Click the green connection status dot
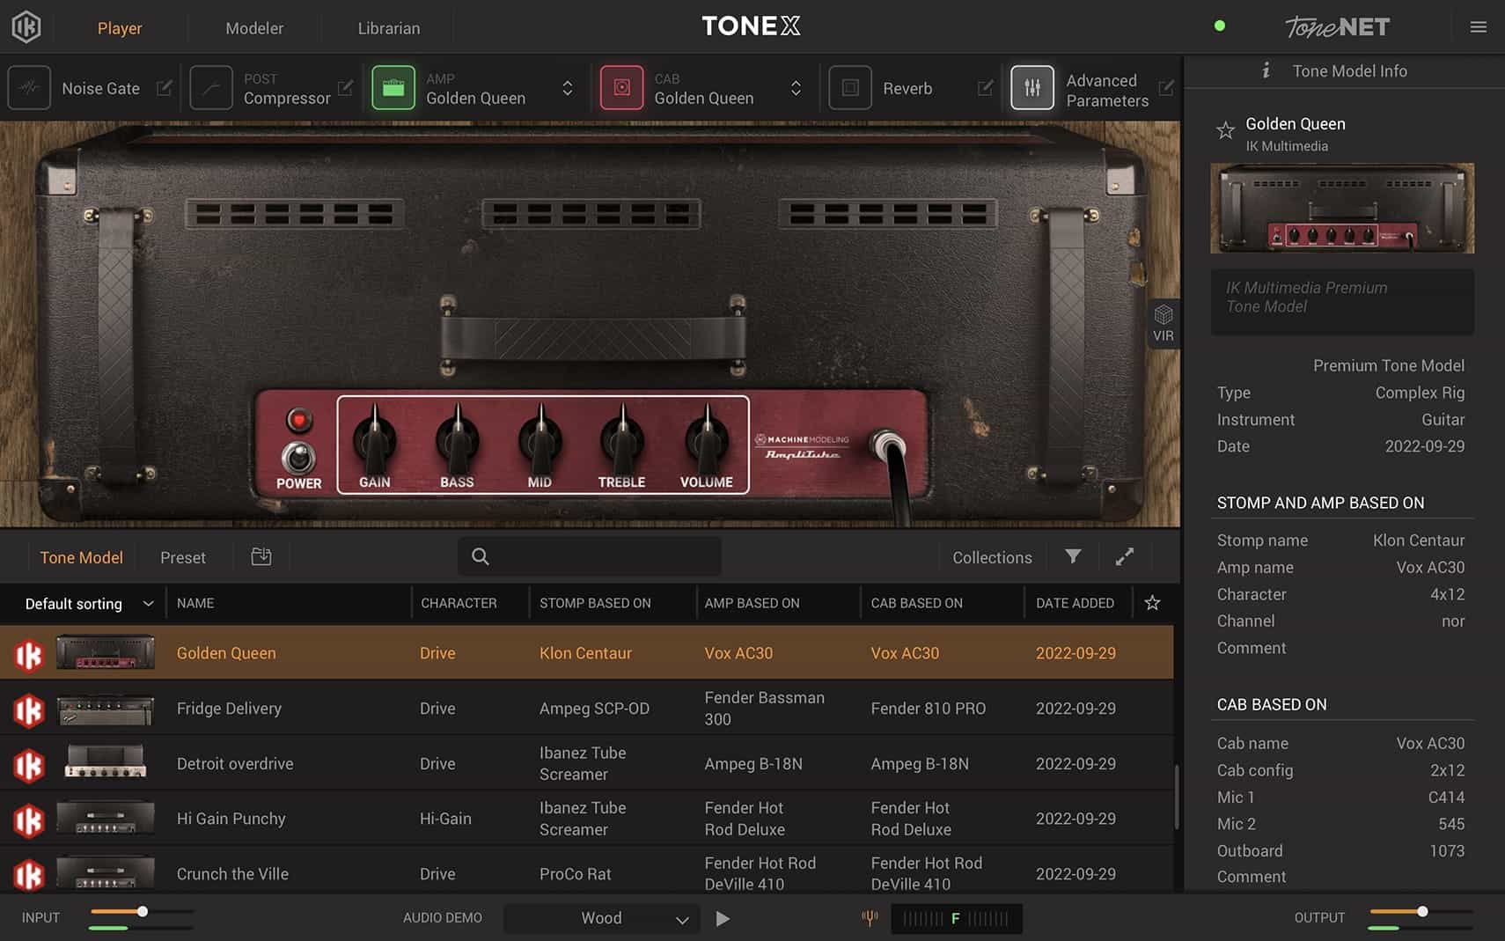The width and height of the screenshot is (1505, 941). (x=1219, y=26)
